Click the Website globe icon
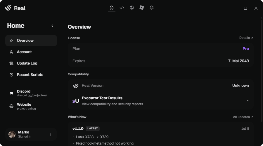263x146 pixels. click(x=11, y=106)
